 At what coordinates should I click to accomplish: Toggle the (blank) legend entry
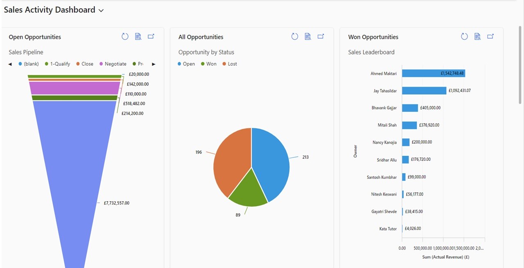click(x=28, y=64)
